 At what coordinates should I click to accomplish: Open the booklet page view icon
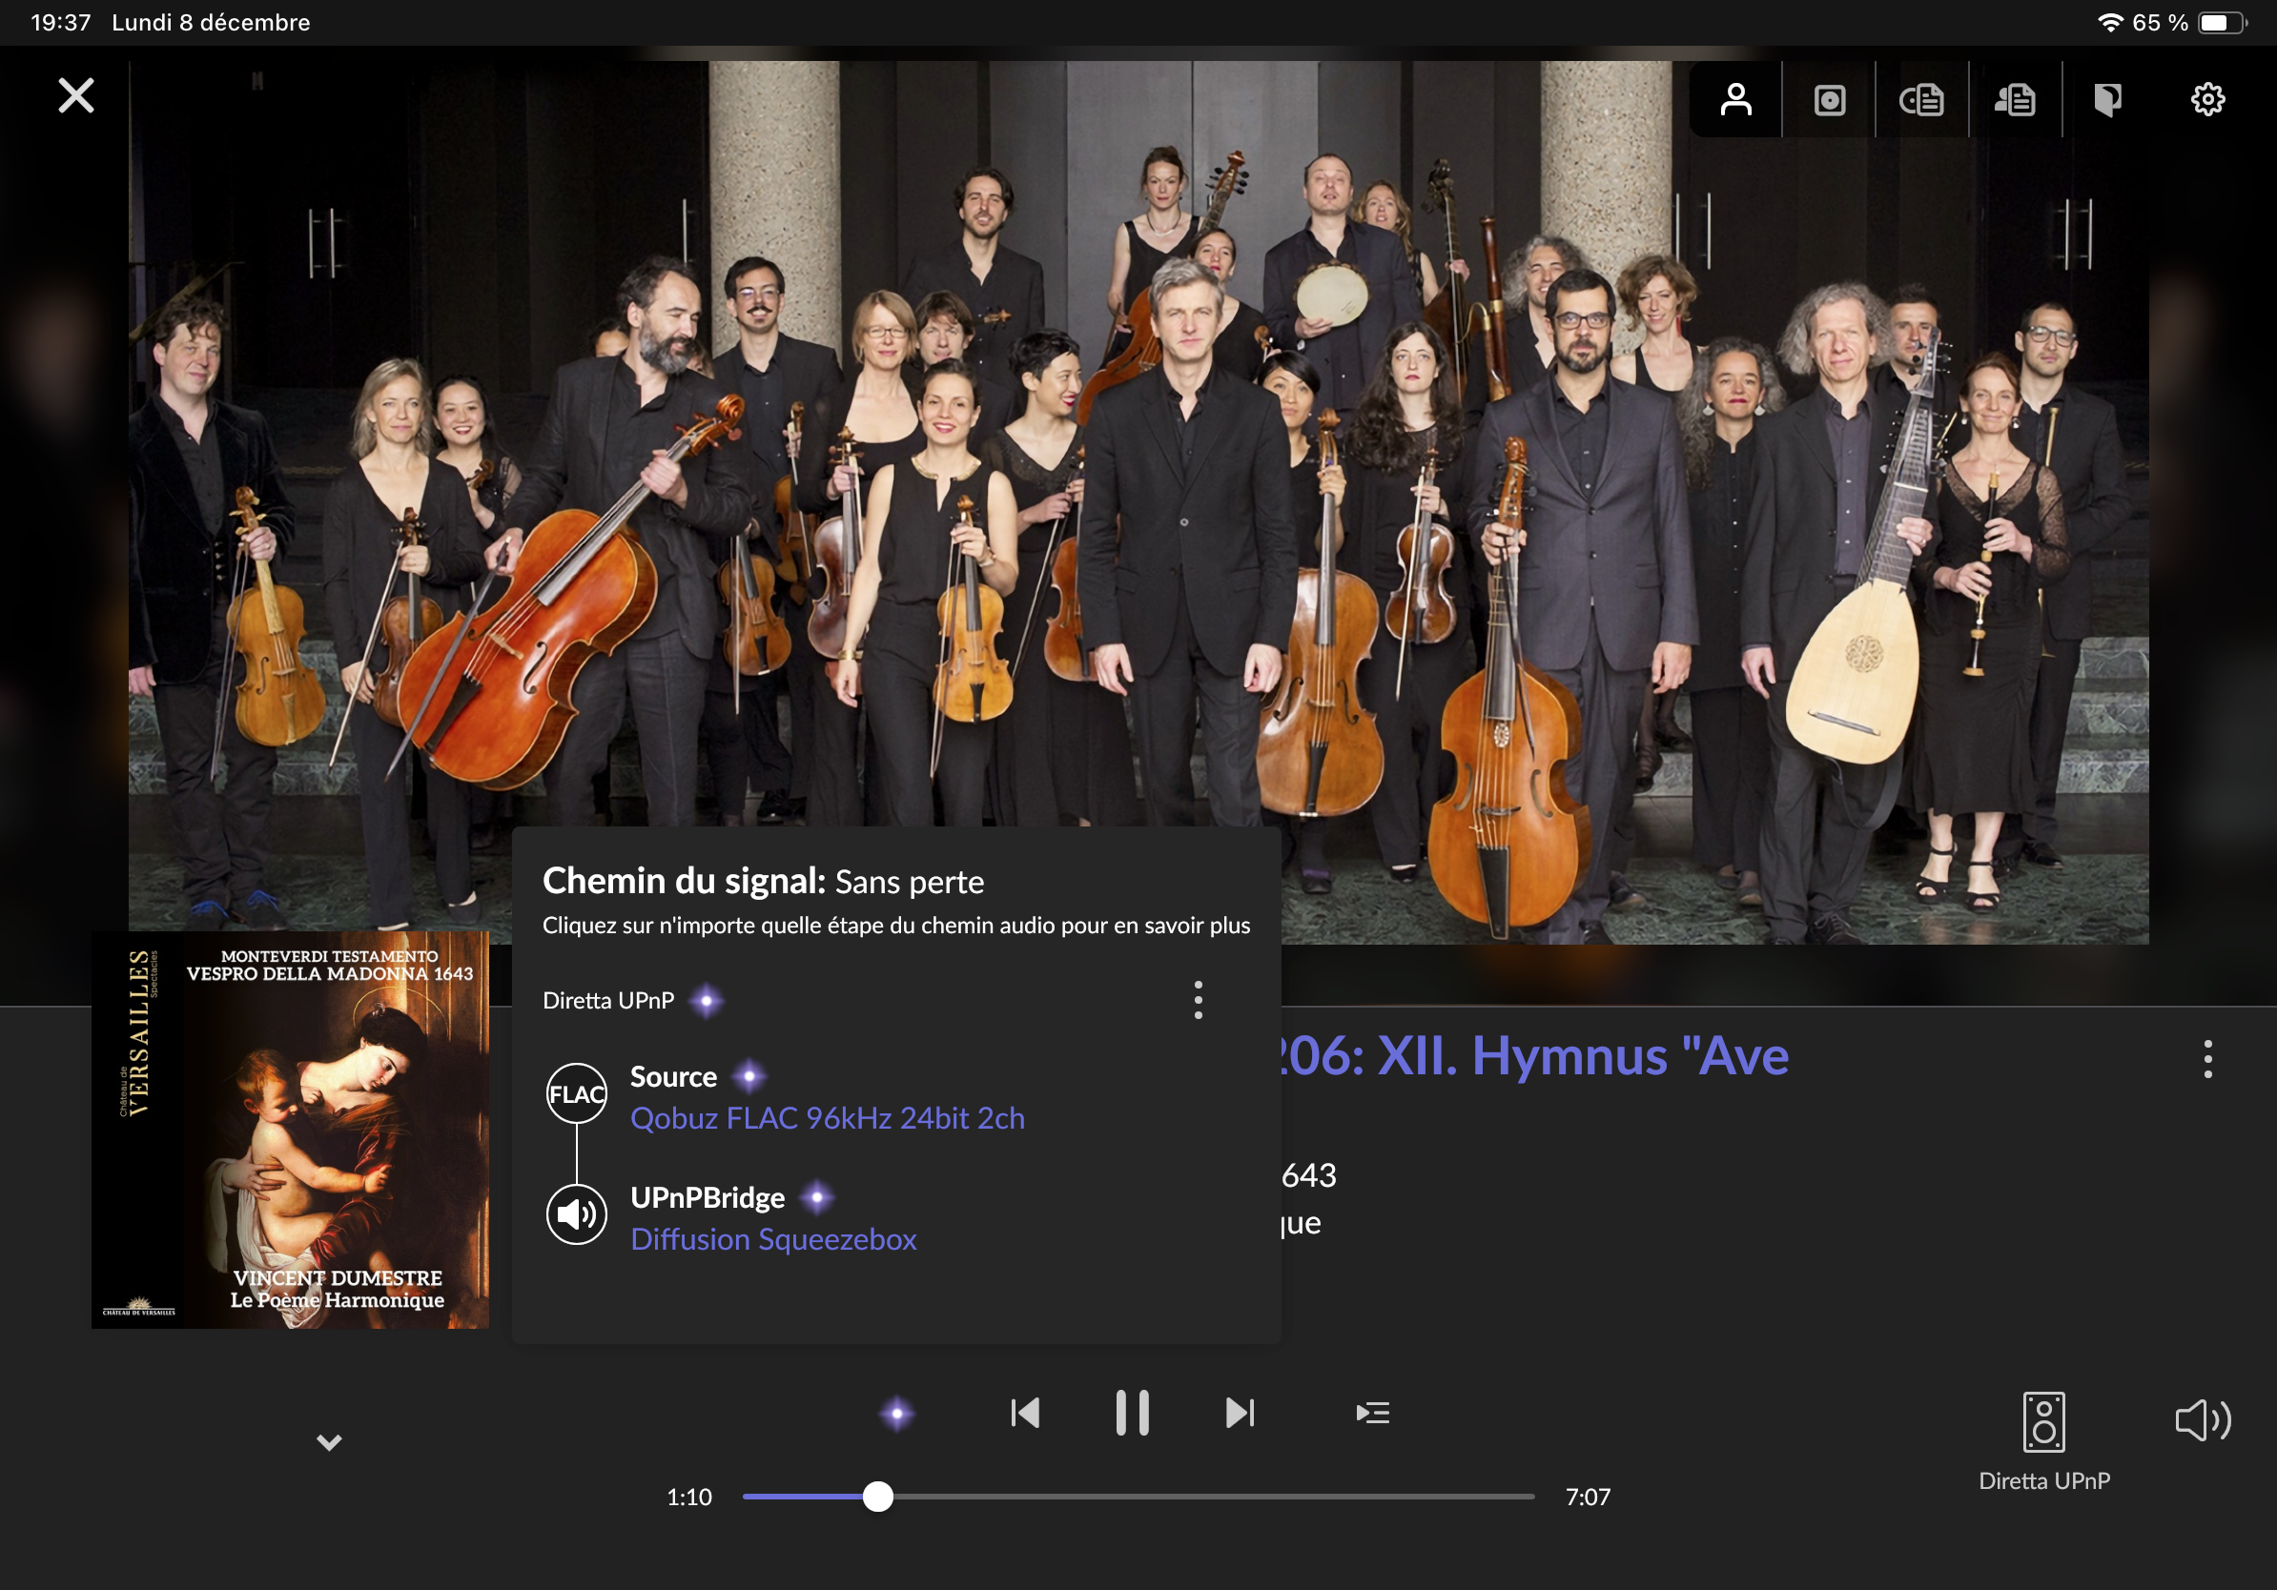[x=2107, y=100]
